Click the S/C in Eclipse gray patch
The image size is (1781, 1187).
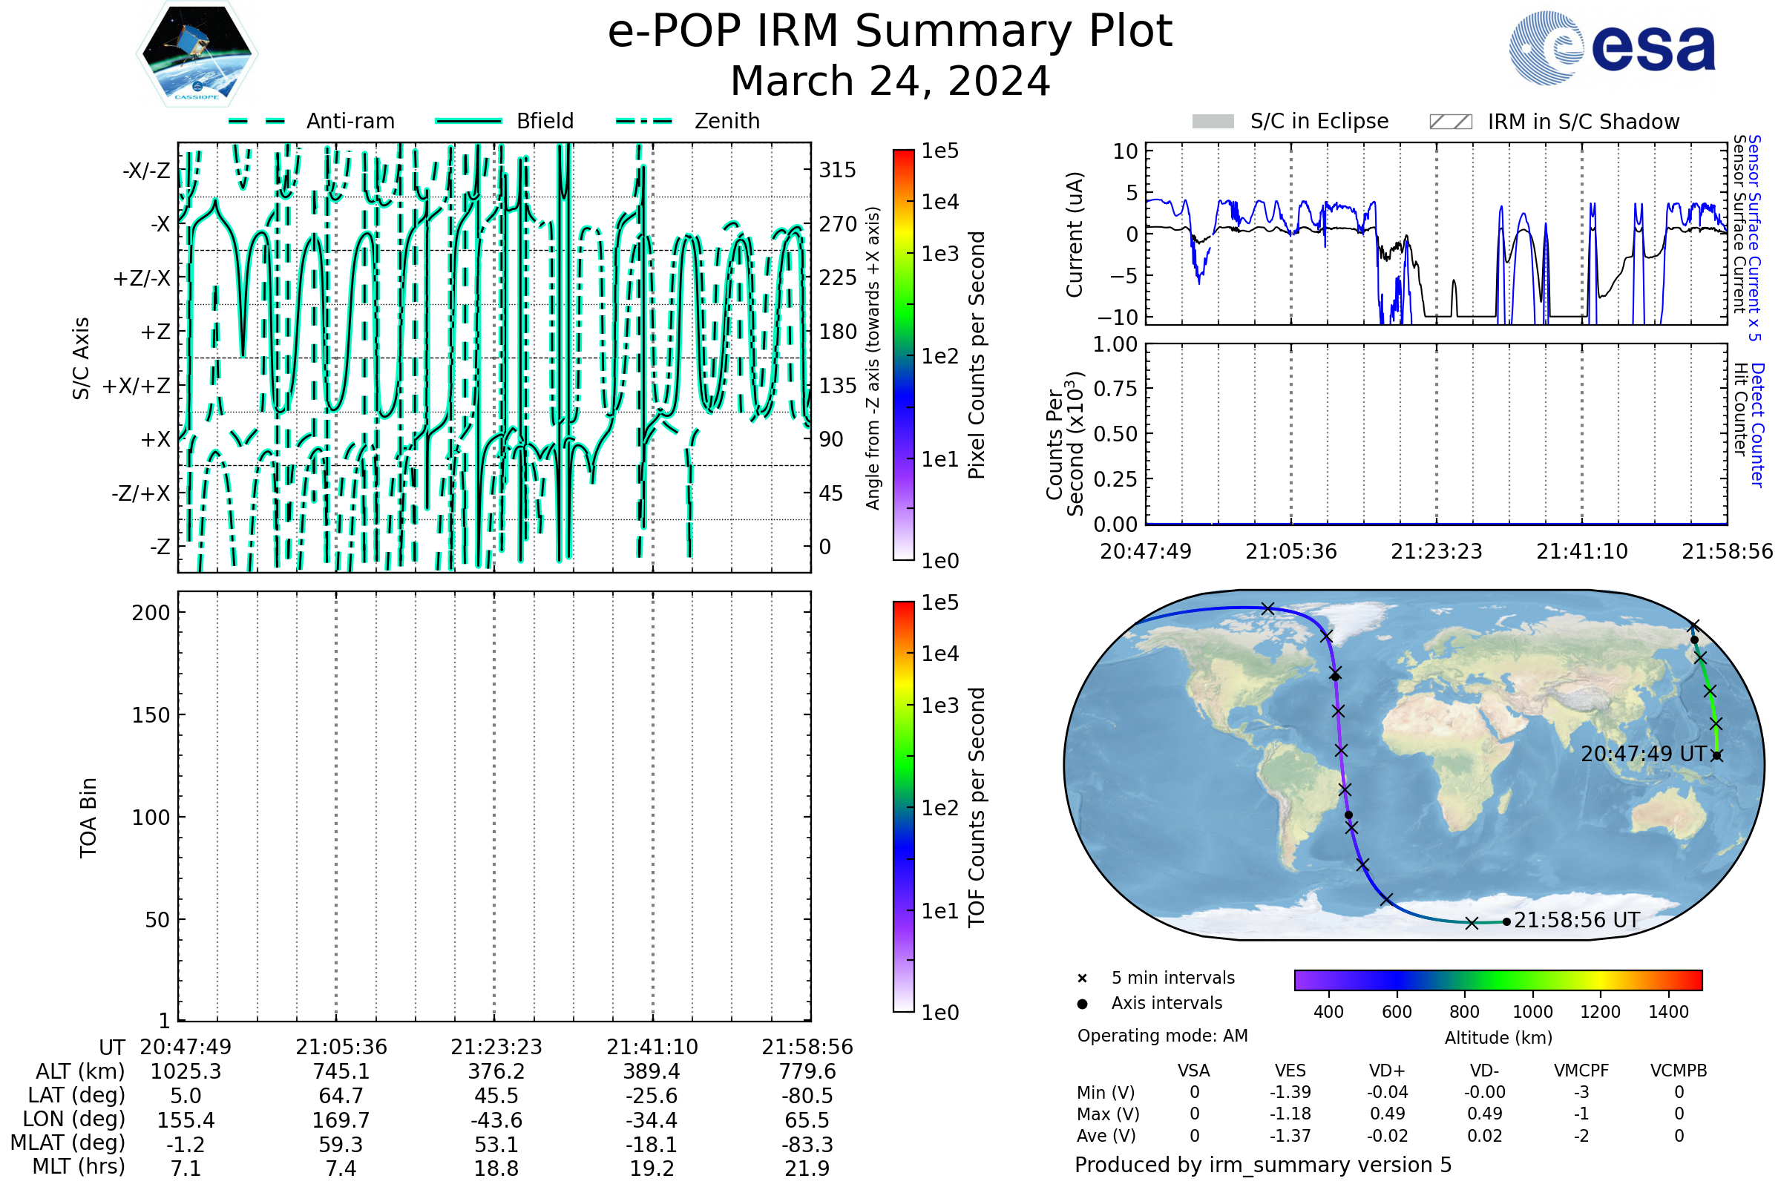pyautogui.click(x=1213, y=122)
